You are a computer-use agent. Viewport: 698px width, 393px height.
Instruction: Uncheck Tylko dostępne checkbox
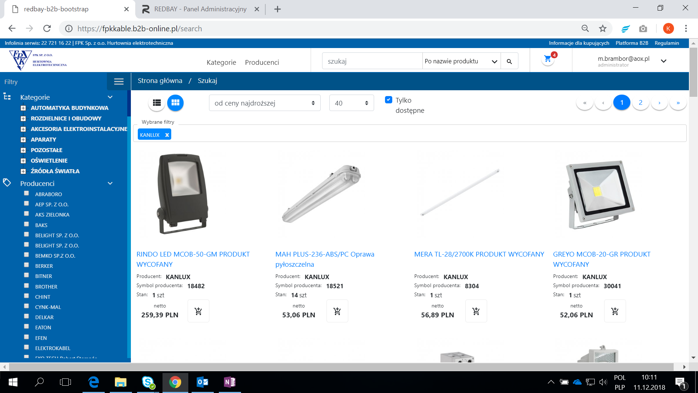click(x=389, y=100)
